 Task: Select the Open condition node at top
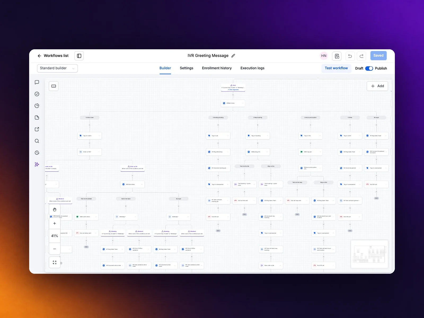(x=233, y=87)
